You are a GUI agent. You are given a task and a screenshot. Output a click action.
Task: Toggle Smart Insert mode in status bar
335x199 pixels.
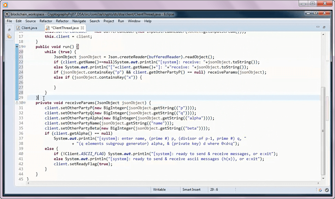coord(191,190)
